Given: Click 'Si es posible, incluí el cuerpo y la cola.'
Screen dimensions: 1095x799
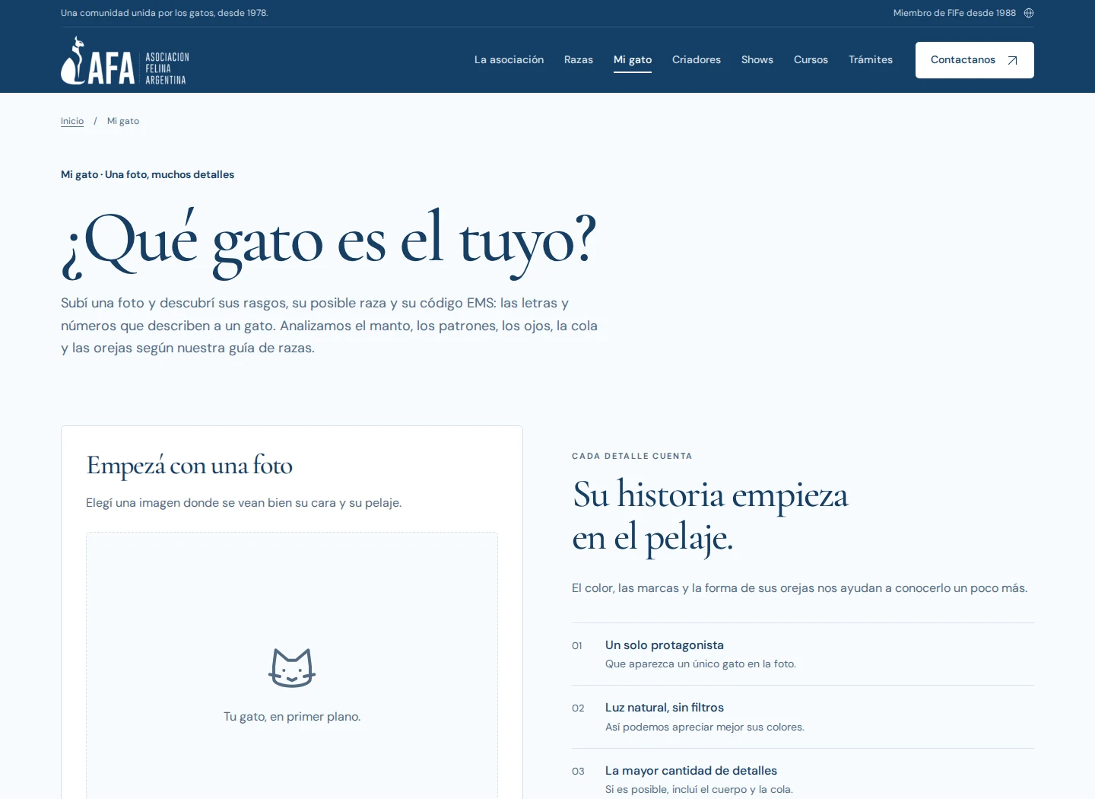Looking at the screenshot, I should click(699, 790).
